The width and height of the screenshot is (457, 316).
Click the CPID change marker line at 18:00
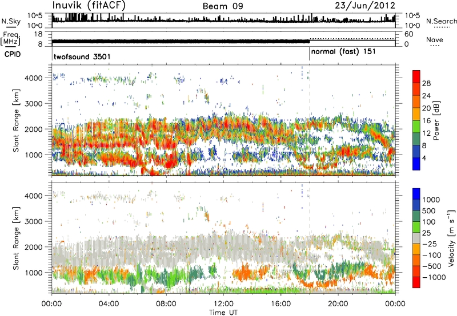click(x=310, y=54)
